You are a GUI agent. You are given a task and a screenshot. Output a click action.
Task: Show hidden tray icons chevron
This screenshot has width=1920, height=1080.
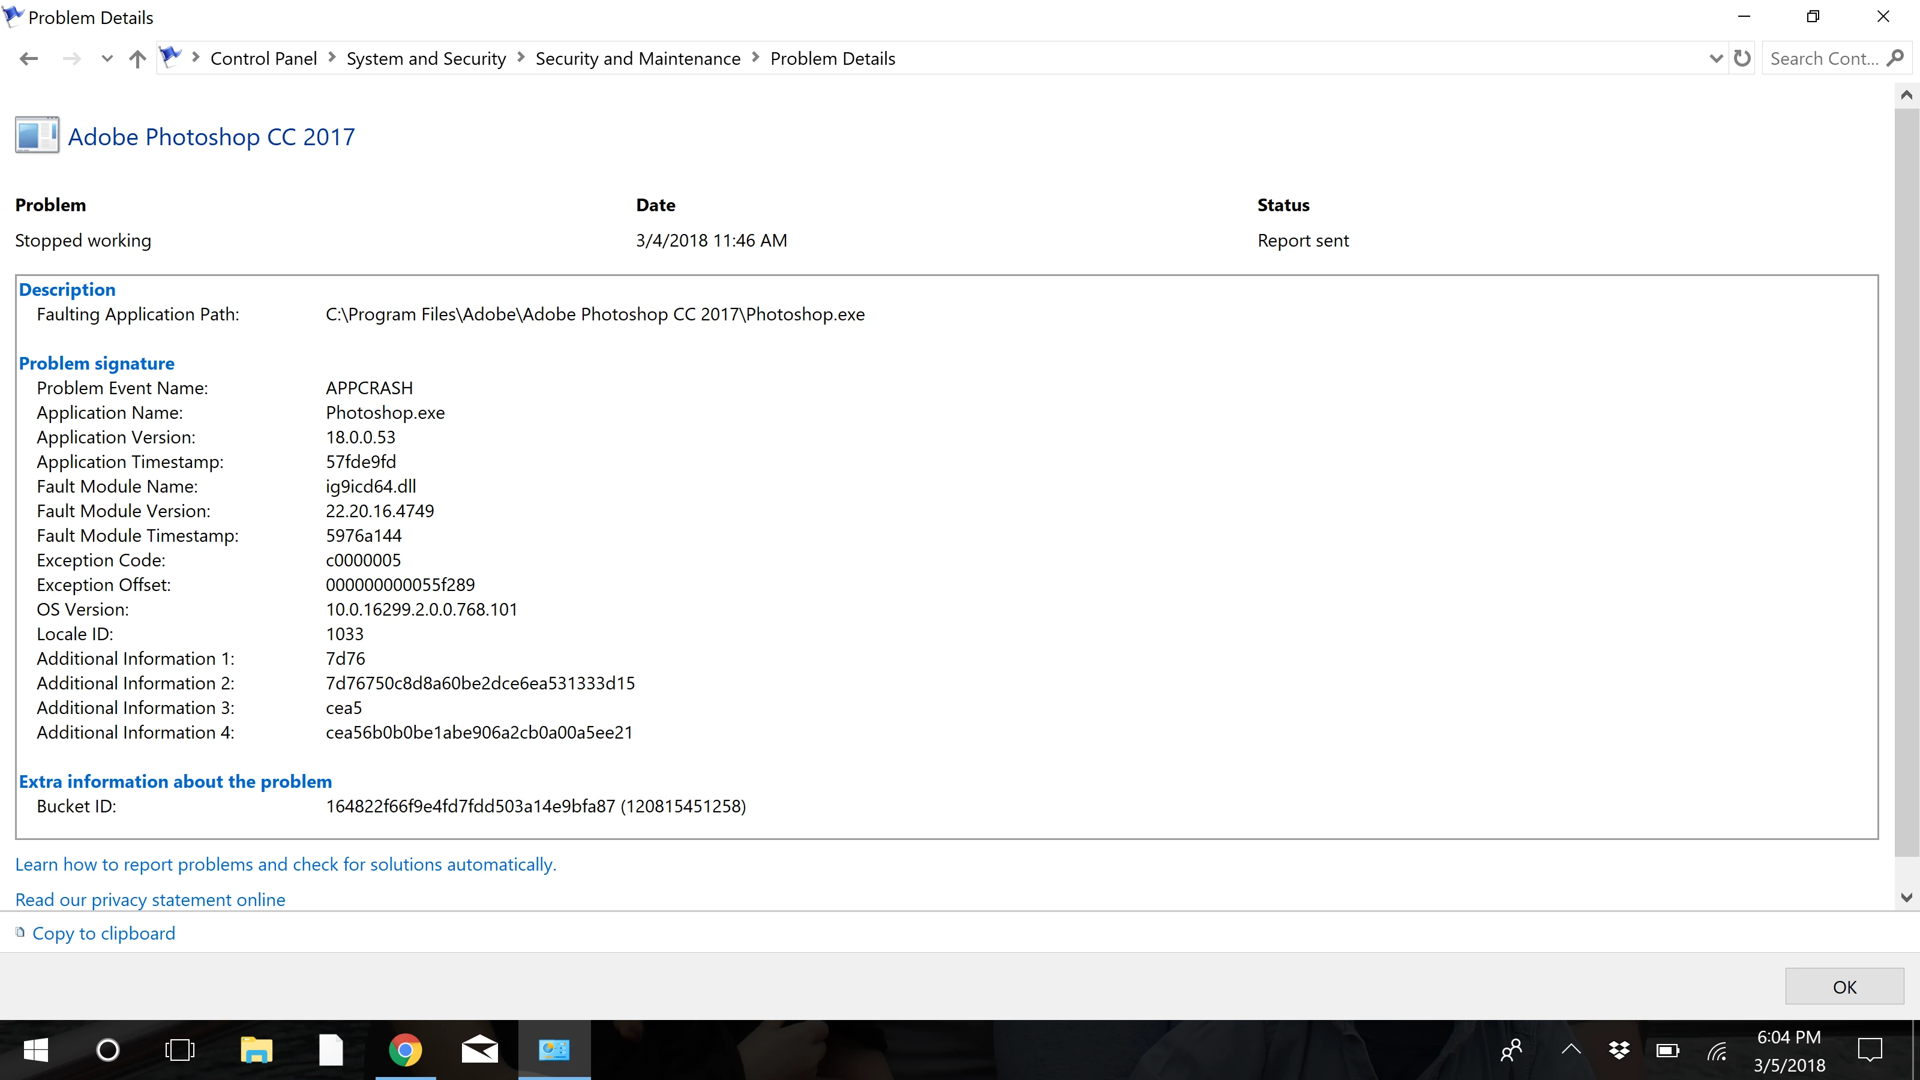[x=1571, y=1049]
